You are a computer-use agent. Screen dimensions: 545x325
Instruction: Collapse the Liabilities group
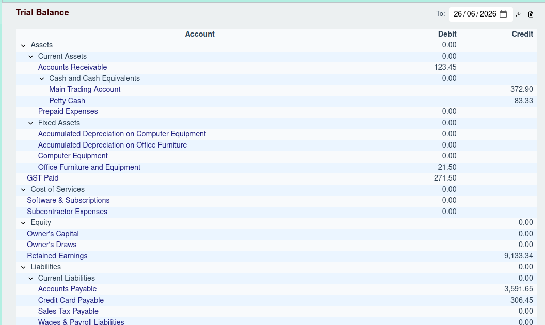[23, 267]
